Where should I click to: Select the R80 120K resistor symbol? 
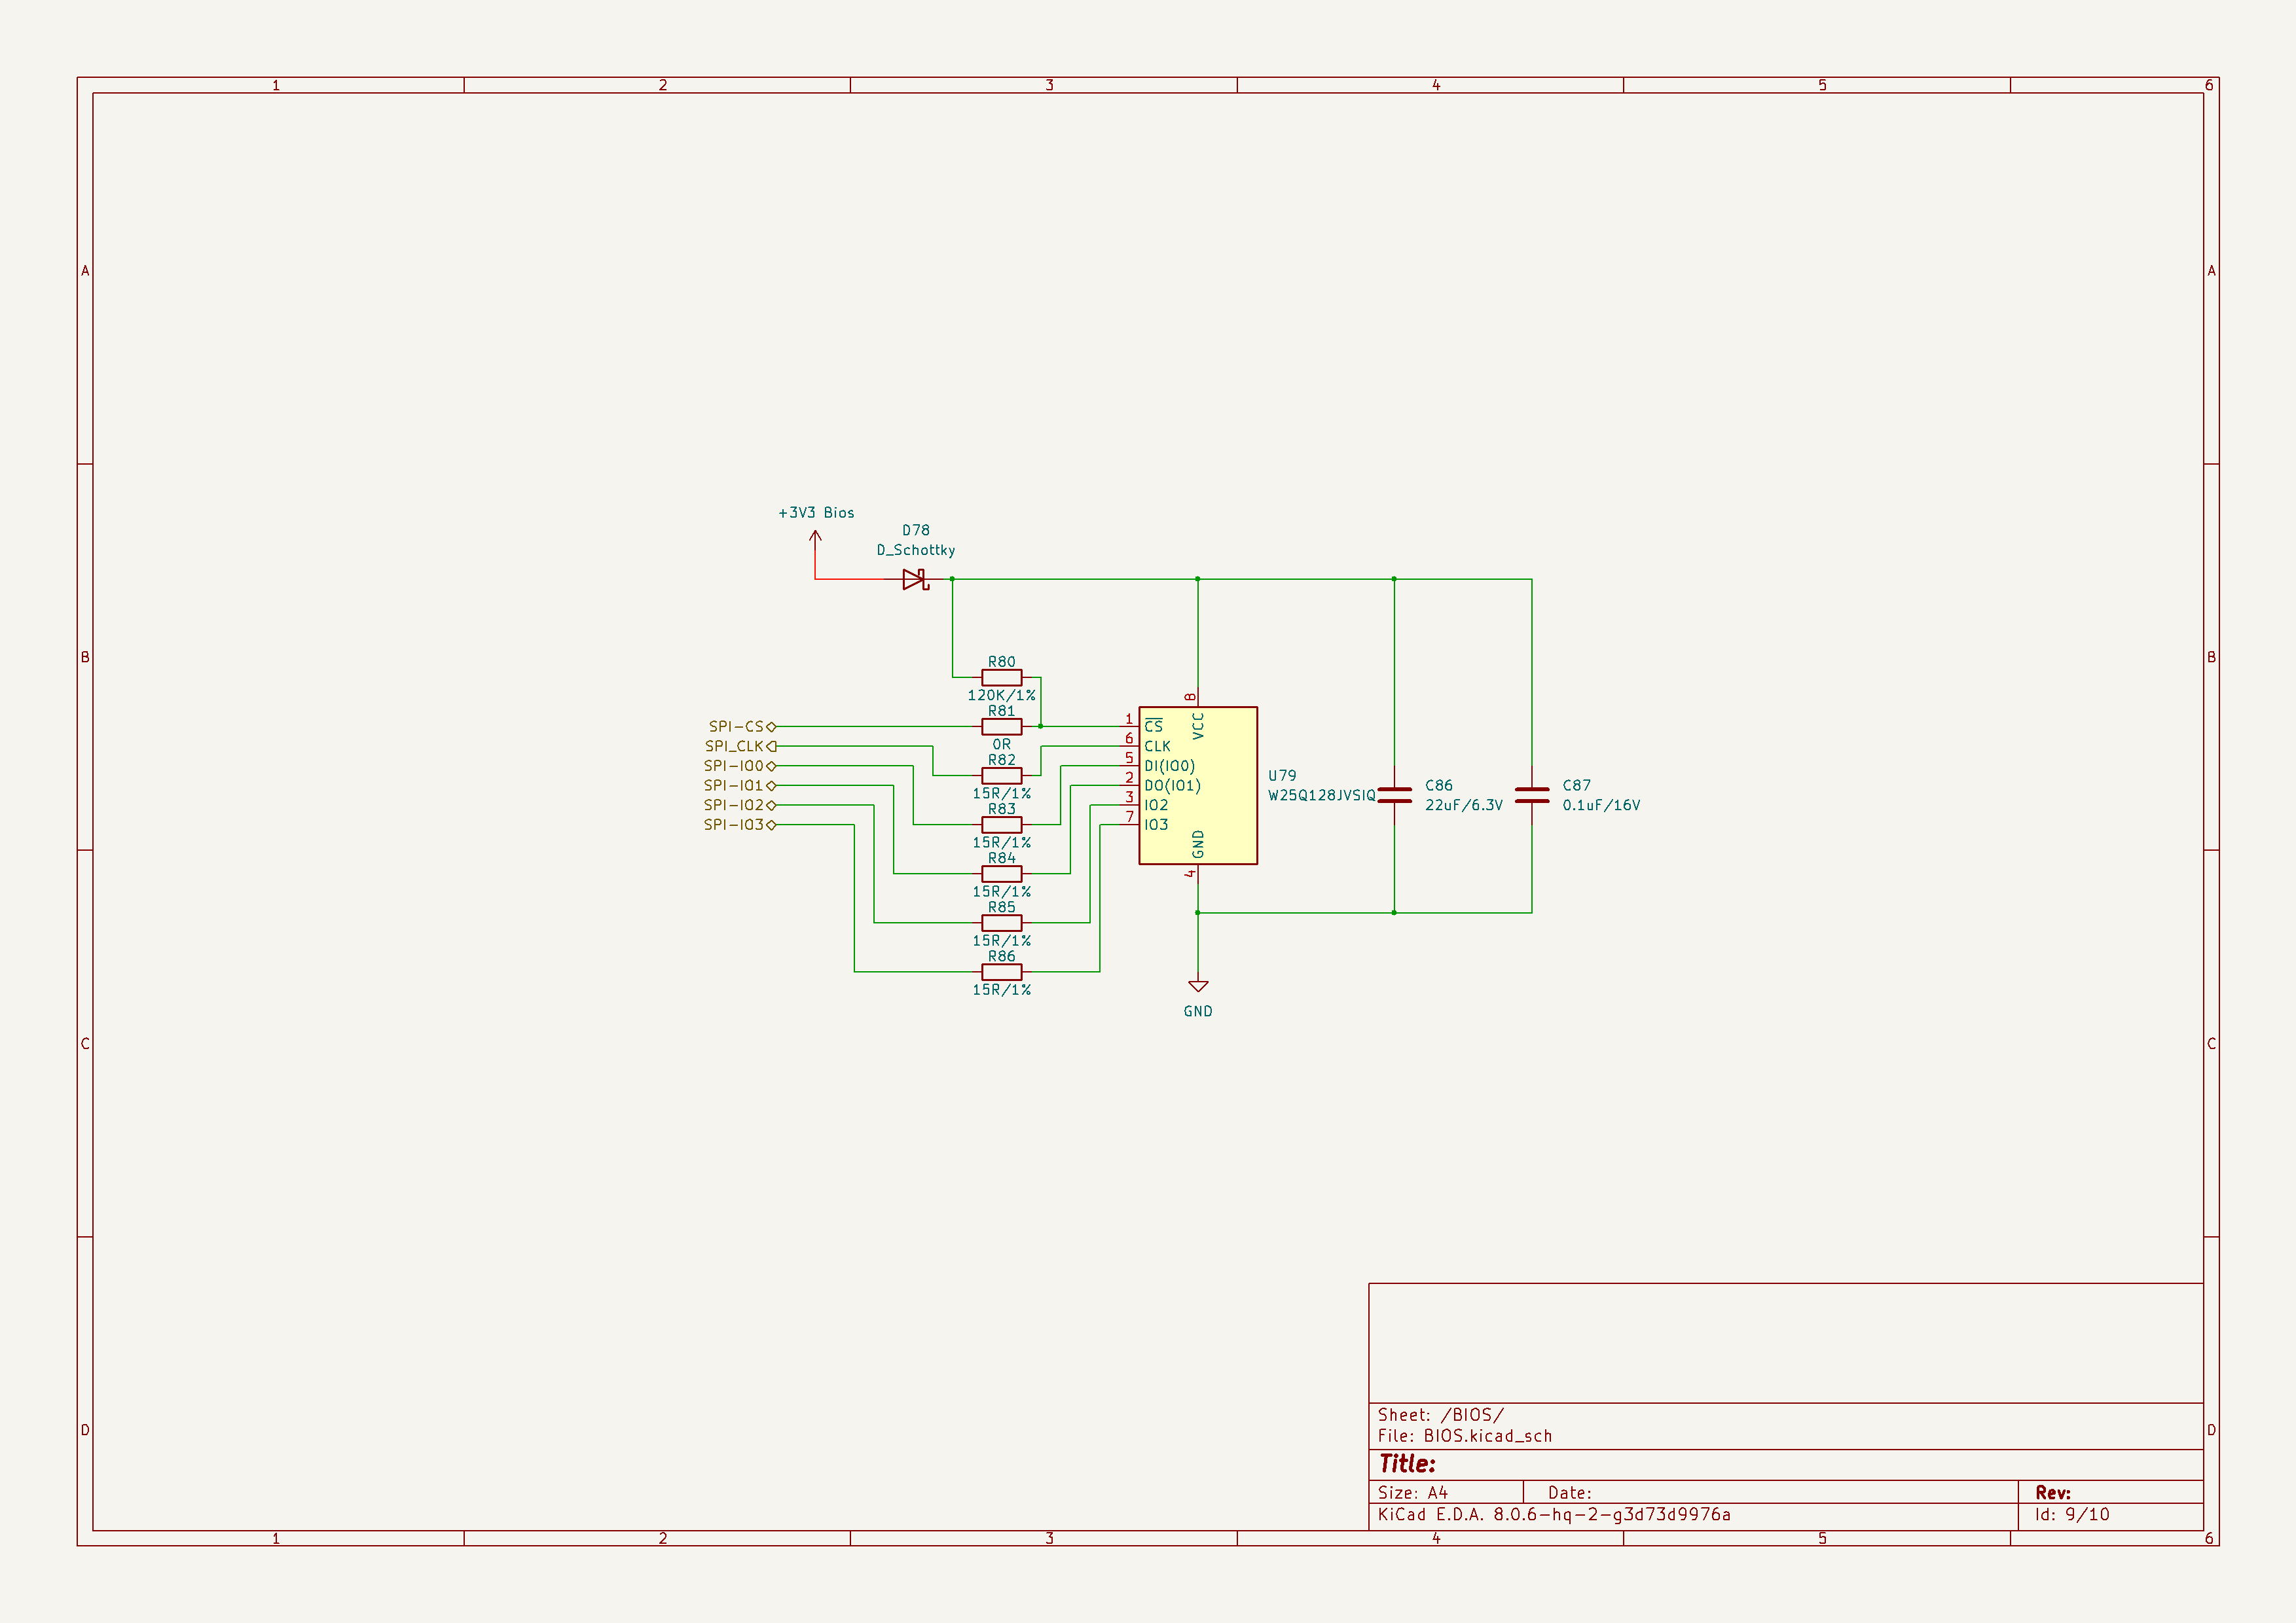tap(1001, 677)
